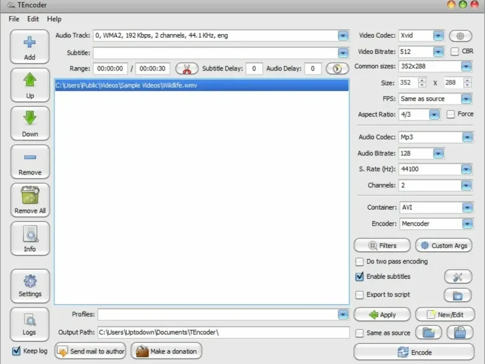Toggle the CBR checkbox
485x364 pixels.
(x=454, y=52)
